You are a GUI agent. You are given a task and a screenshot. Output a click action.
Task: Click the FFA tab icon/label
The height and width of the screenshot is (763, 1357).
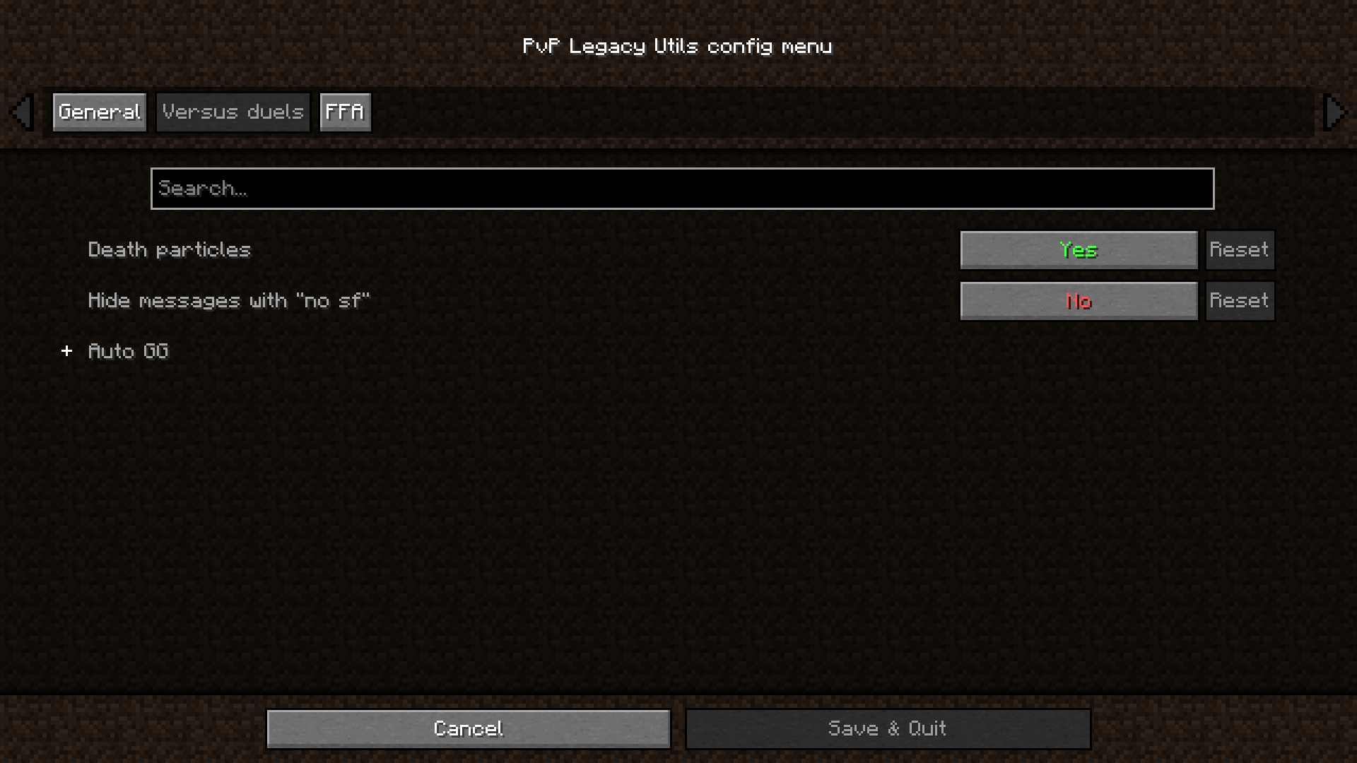click(x=344, y=112)
